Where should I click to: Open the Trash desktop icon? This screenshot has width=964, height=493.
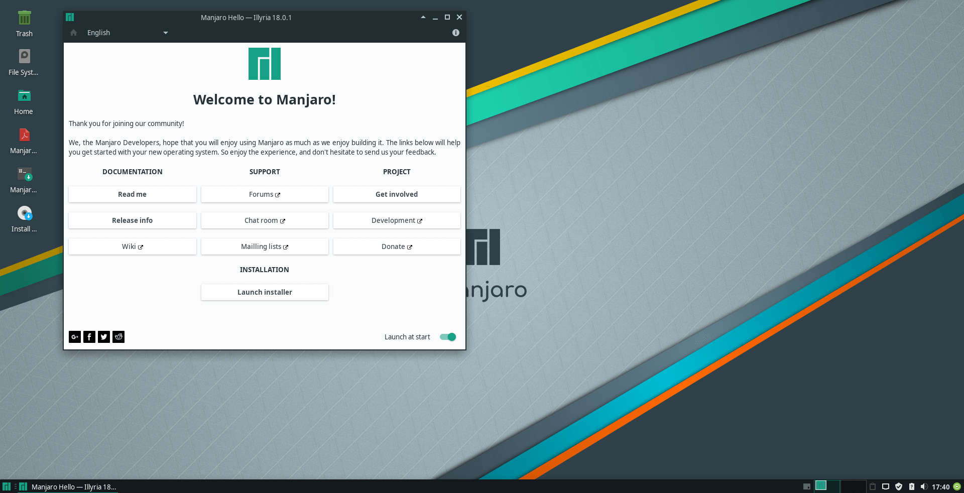click(x=24, y=24)
